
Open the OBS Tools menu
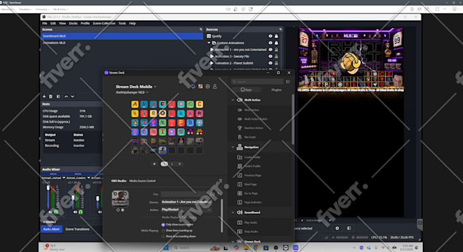(123, 23)
